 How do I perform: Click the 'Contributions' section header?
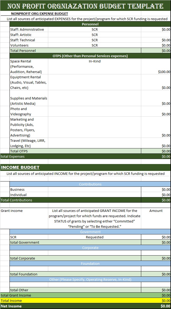click(90, 184)
